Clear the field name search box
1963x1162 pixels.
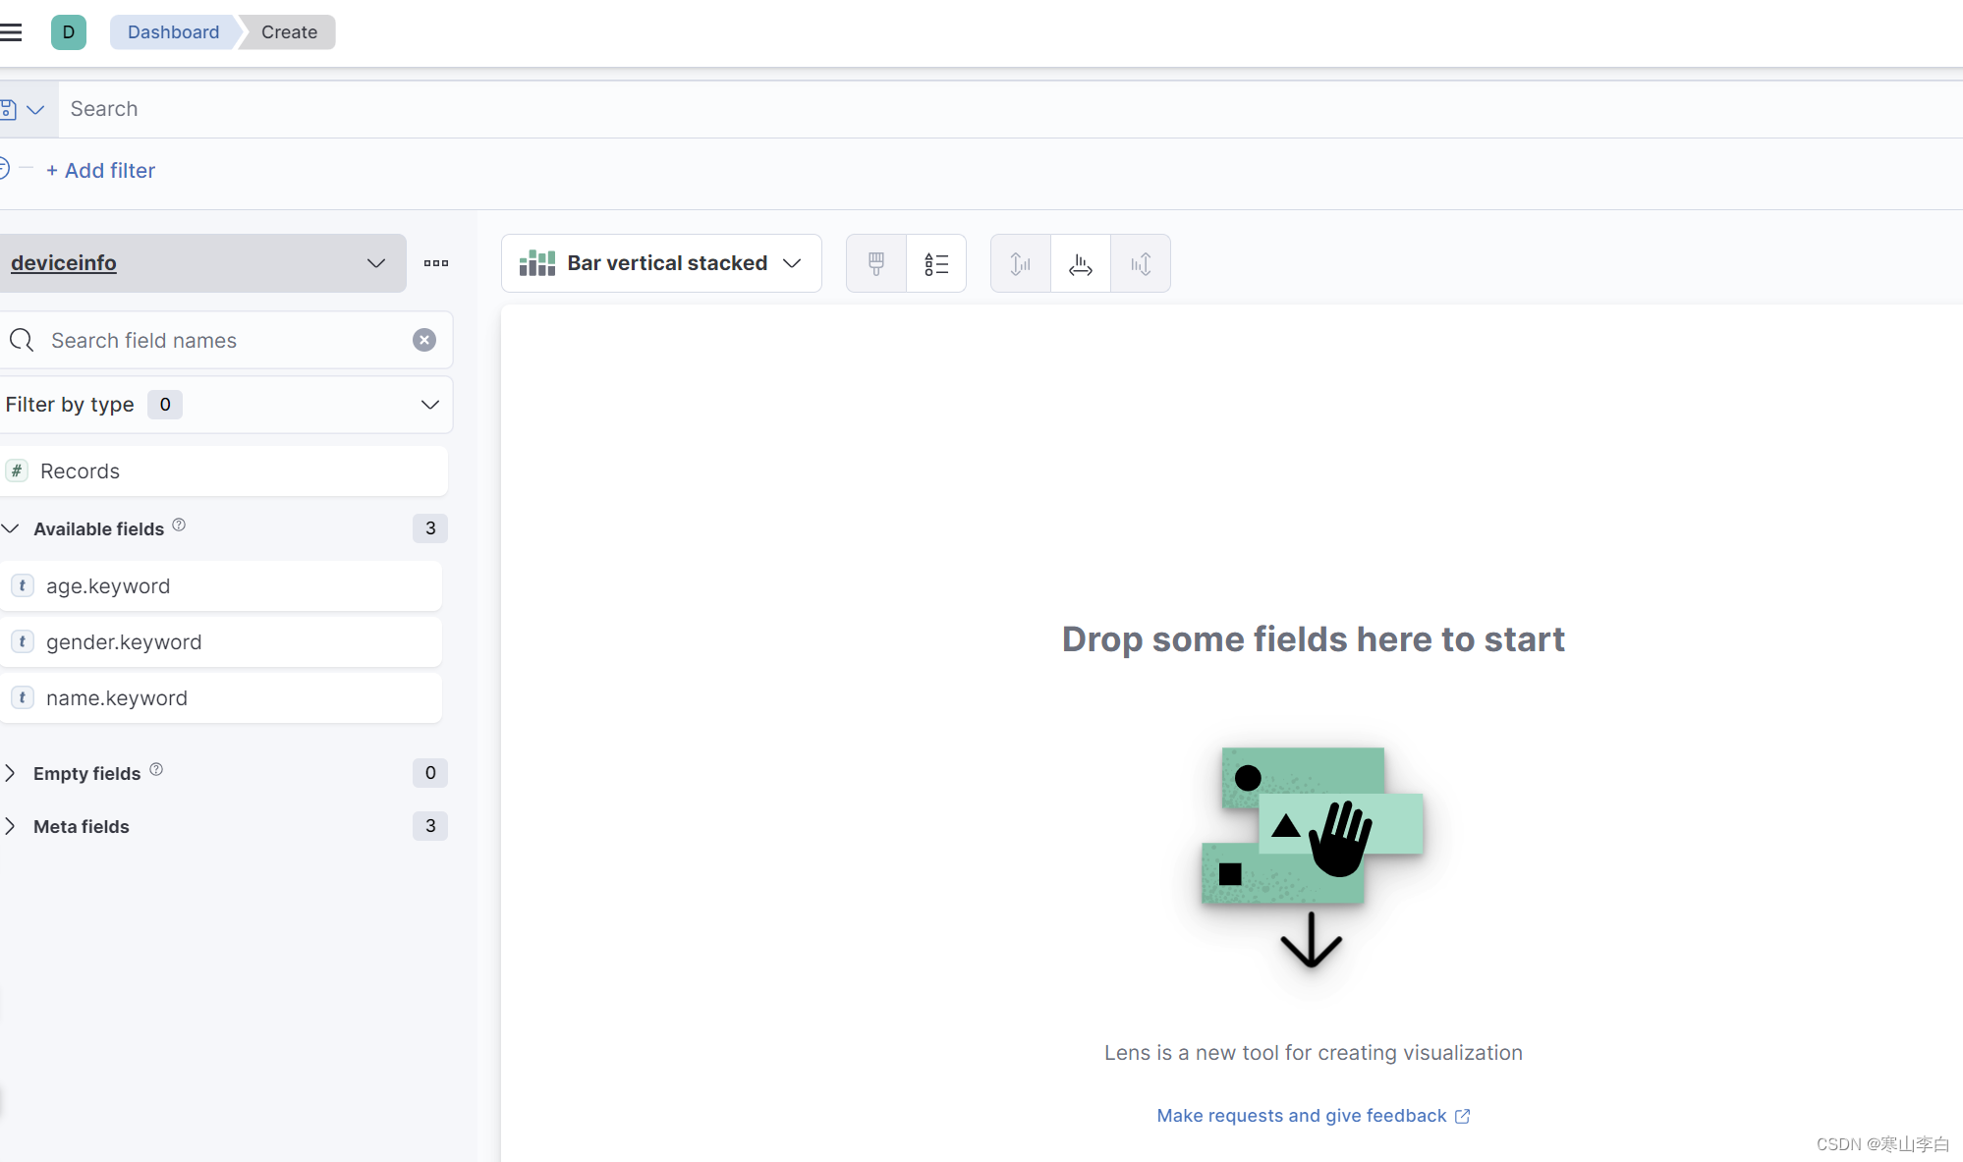(424, 340)
